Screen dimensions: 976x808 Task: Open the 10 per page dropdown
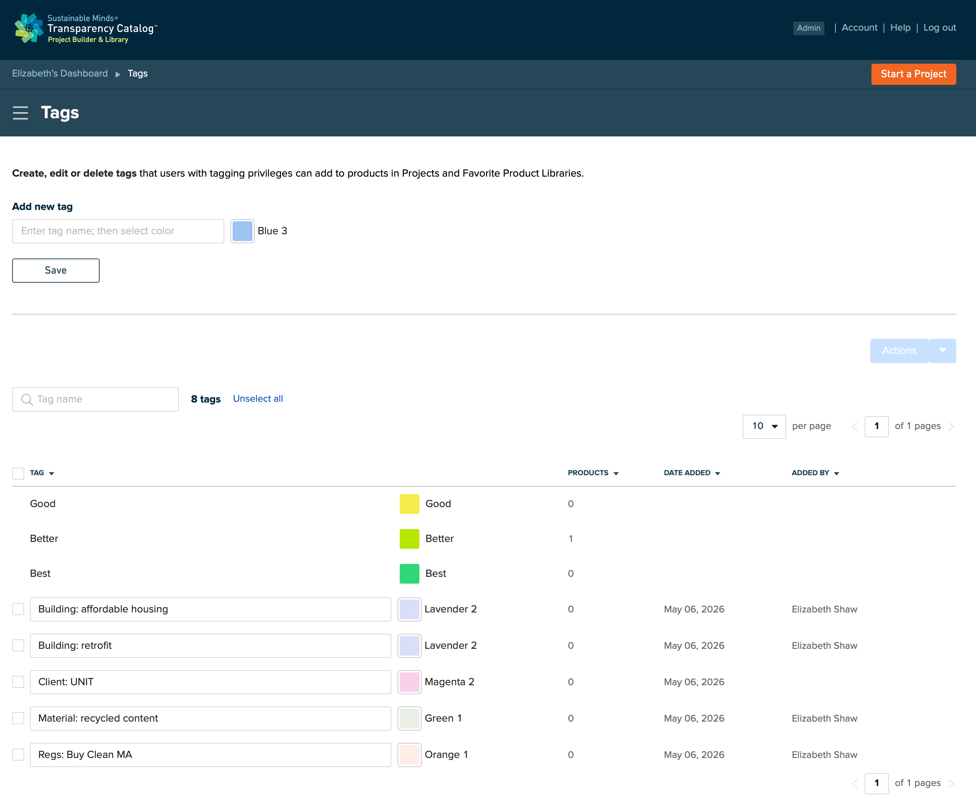pos(764,426)
